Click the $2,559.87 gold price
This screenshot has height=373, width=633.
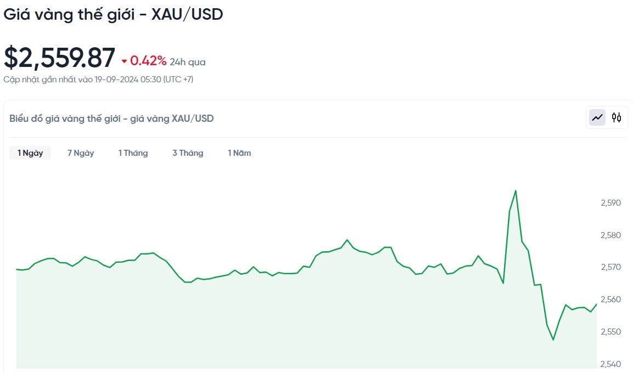click(x=59, y=58)
